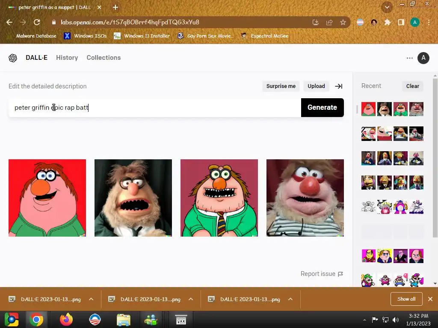Viewport: 438px width, 328px height.
Task: Open fourth generated puppet in striped shirt
Action: (x=305, y=198)
